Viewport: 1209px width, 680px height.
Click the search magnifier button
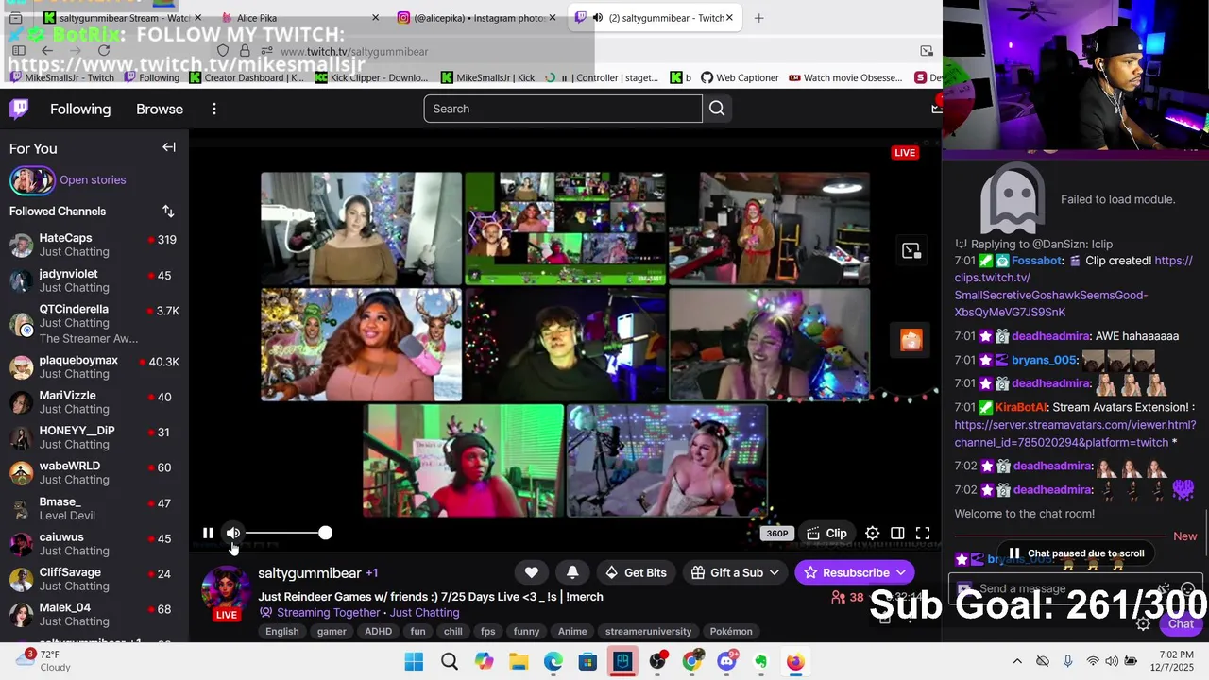[717, 109]
